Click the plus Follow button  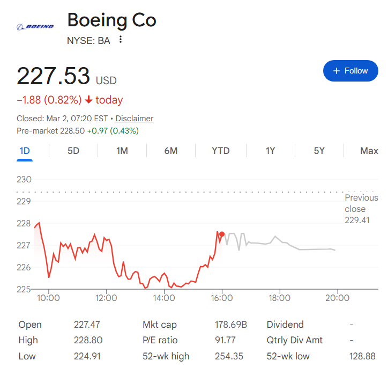point(350,71)
